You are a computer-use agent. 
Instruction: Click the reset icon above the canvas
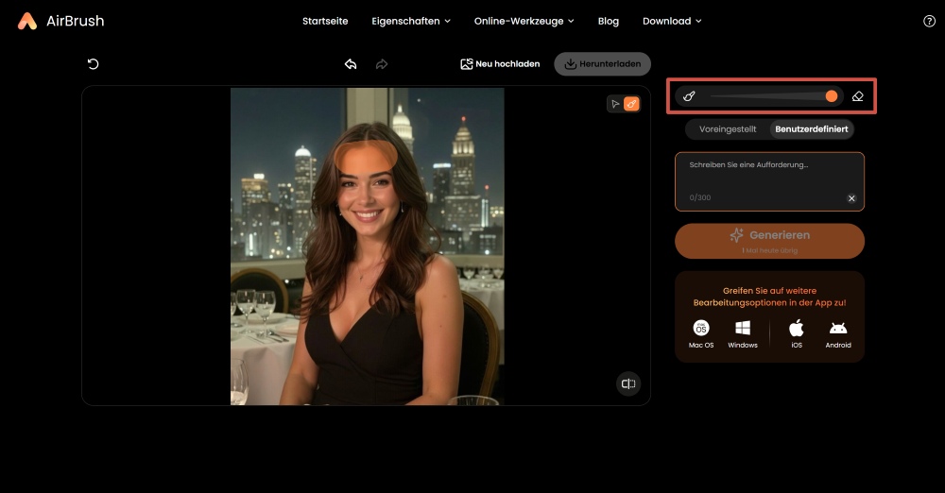(x=93, y=64)
